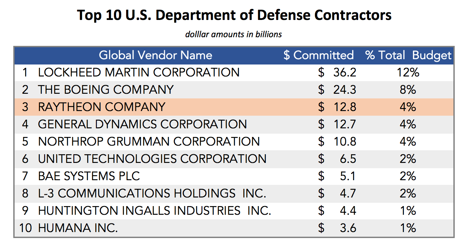Select the highlighted Raytheon Company row
The width and height of the screenshot is (466, 250).
pos(234,107)
